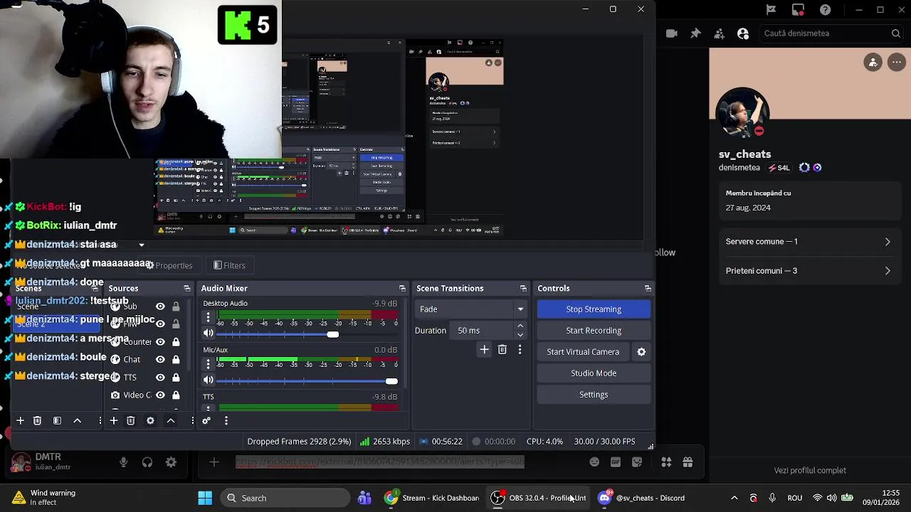911x512 pixels.
Task: Remove scene transition with trash icon
Action: 502,350
